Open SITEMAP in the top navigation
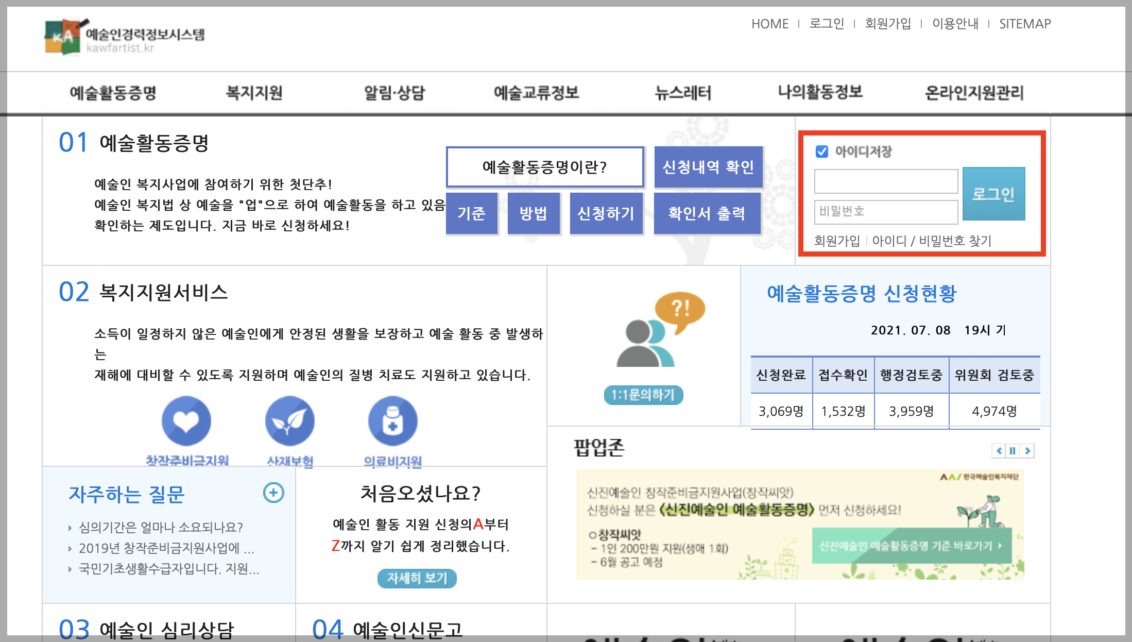The image size is (1132, 642). (1024, 24)
